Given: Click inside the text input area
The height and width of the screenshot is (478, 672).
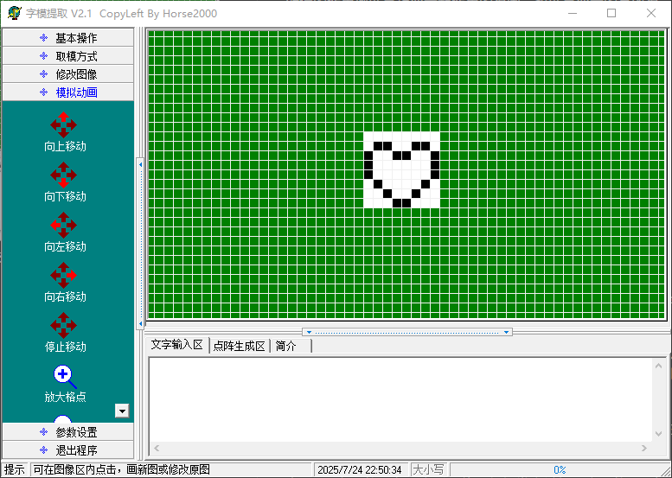Looking at the screenshot, I should point(400,399).
